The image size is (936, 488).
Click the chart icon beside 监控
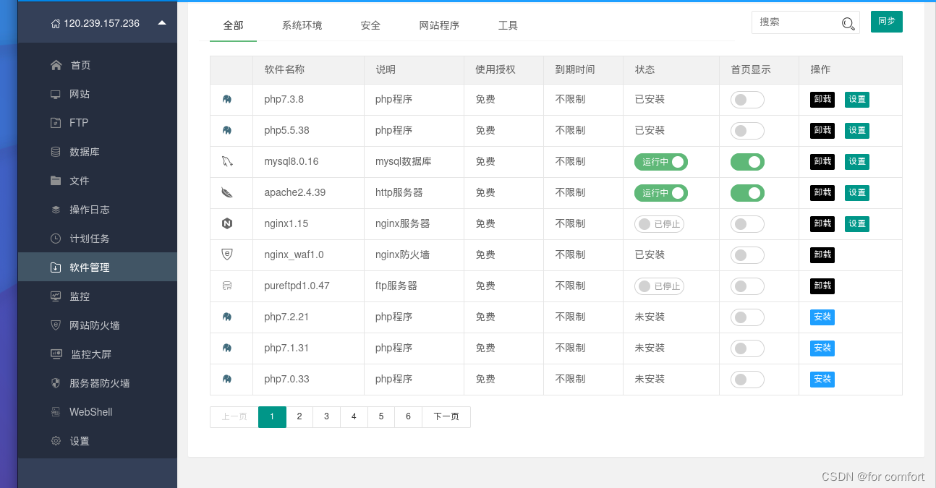tap(56, 296)
